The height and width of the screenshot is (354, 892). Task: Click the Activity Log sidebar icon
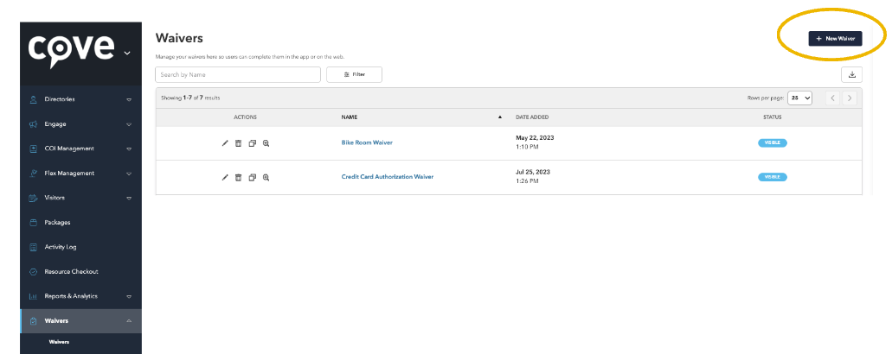coord(33,247)
